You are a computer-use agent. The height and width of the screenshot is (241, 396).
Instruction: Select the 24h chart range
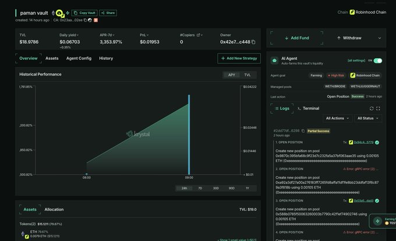click(x=185, y=188)
